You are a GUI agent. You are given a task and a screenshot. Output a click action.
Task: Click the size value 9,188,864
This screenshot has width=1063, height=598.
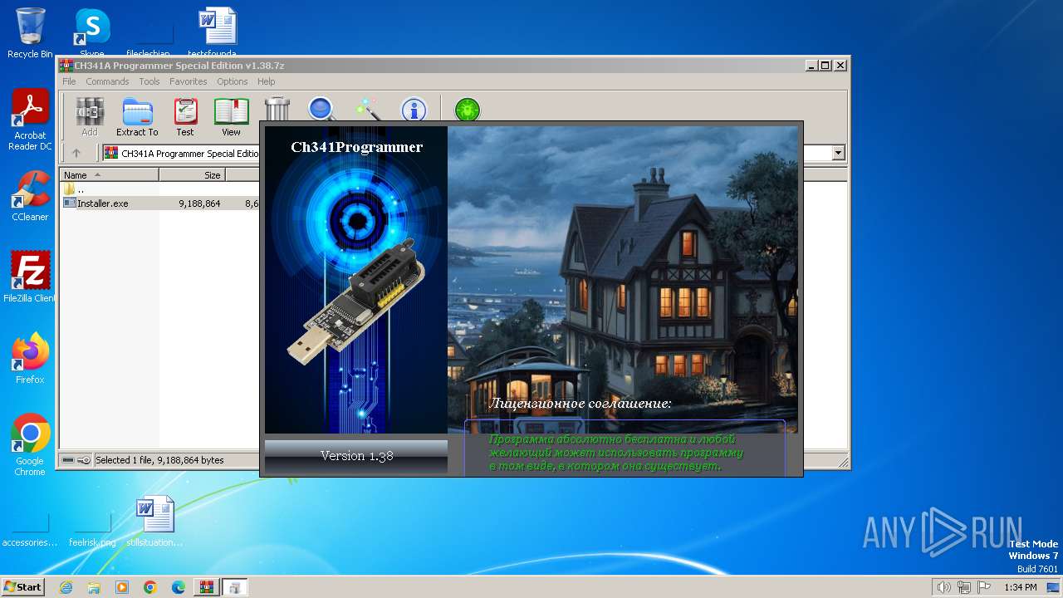tap(199, 203)
